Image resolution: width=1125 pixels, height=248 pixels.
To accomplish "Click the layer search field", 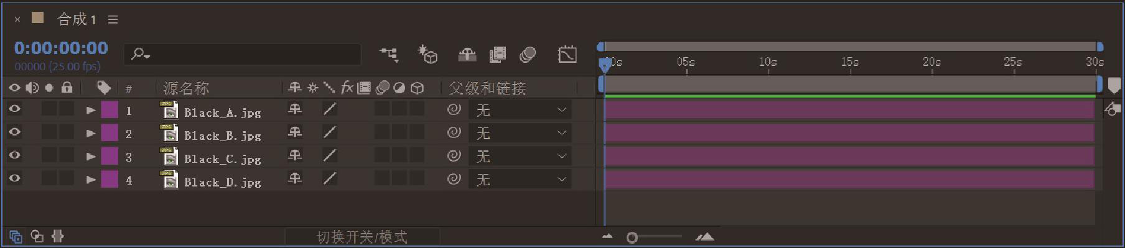I will (x=243, y=55).
